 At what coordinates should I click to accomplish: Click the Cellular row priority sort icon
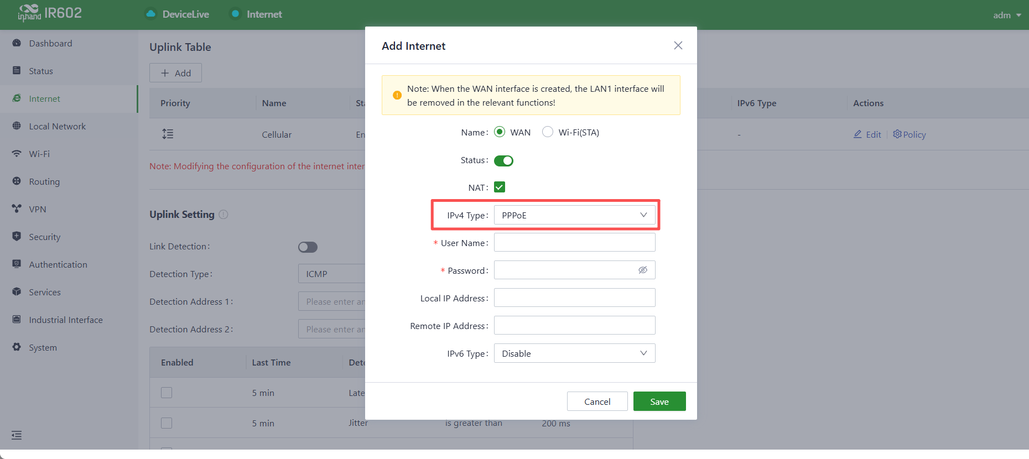click(x=168, y=134)
